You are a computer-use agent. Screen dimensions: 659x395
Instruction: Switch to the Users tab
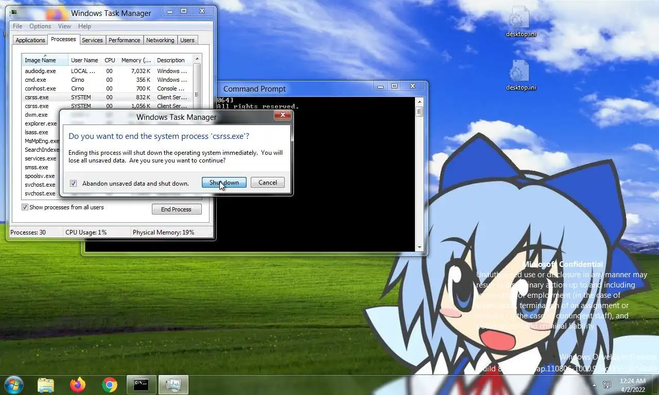click(x=187, y=40)
